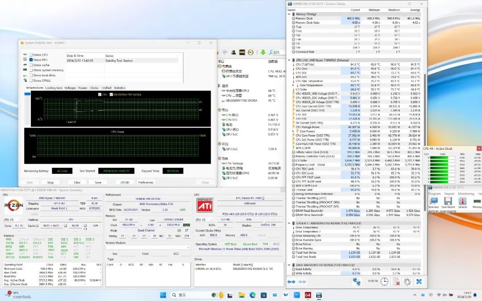The image size is (482, 301).
Task: Click the magnifier search icon in AIDA64
Action: click(271, 52)
